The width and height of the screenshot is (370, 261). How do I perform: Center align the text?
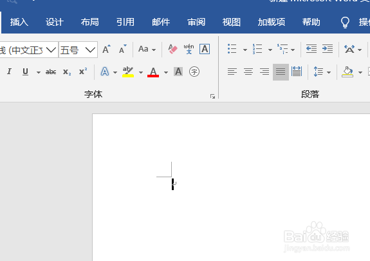point(248,72)
